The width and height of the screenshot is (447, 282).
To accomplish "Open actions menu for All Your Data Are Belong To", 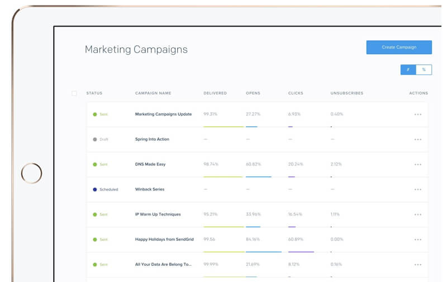I will pos(418,265).
